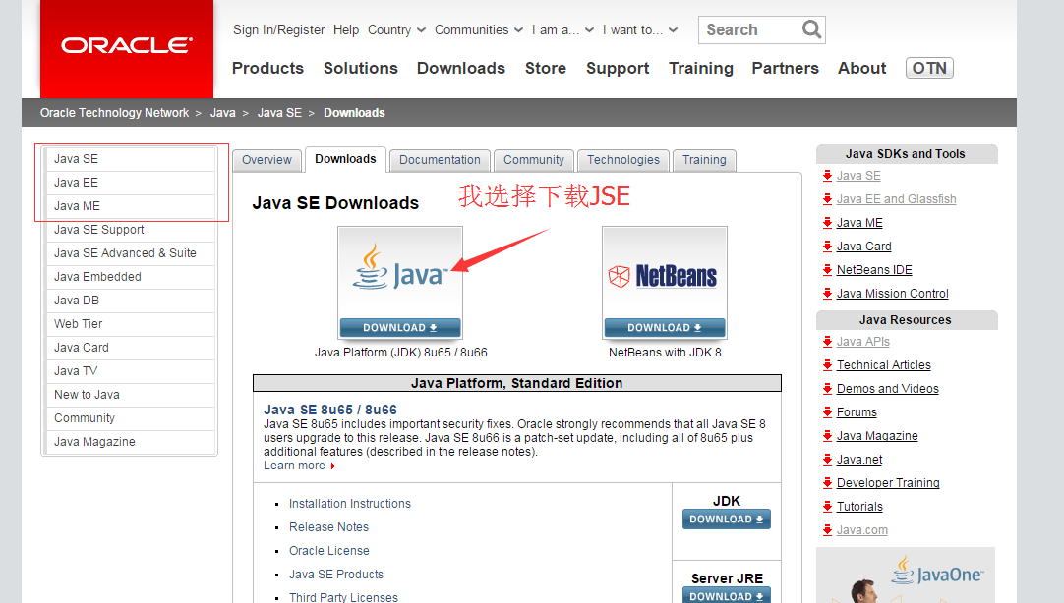1064x603 pixels.
Task: Click Java.net resource link
Action: click(x=859, y=460)
